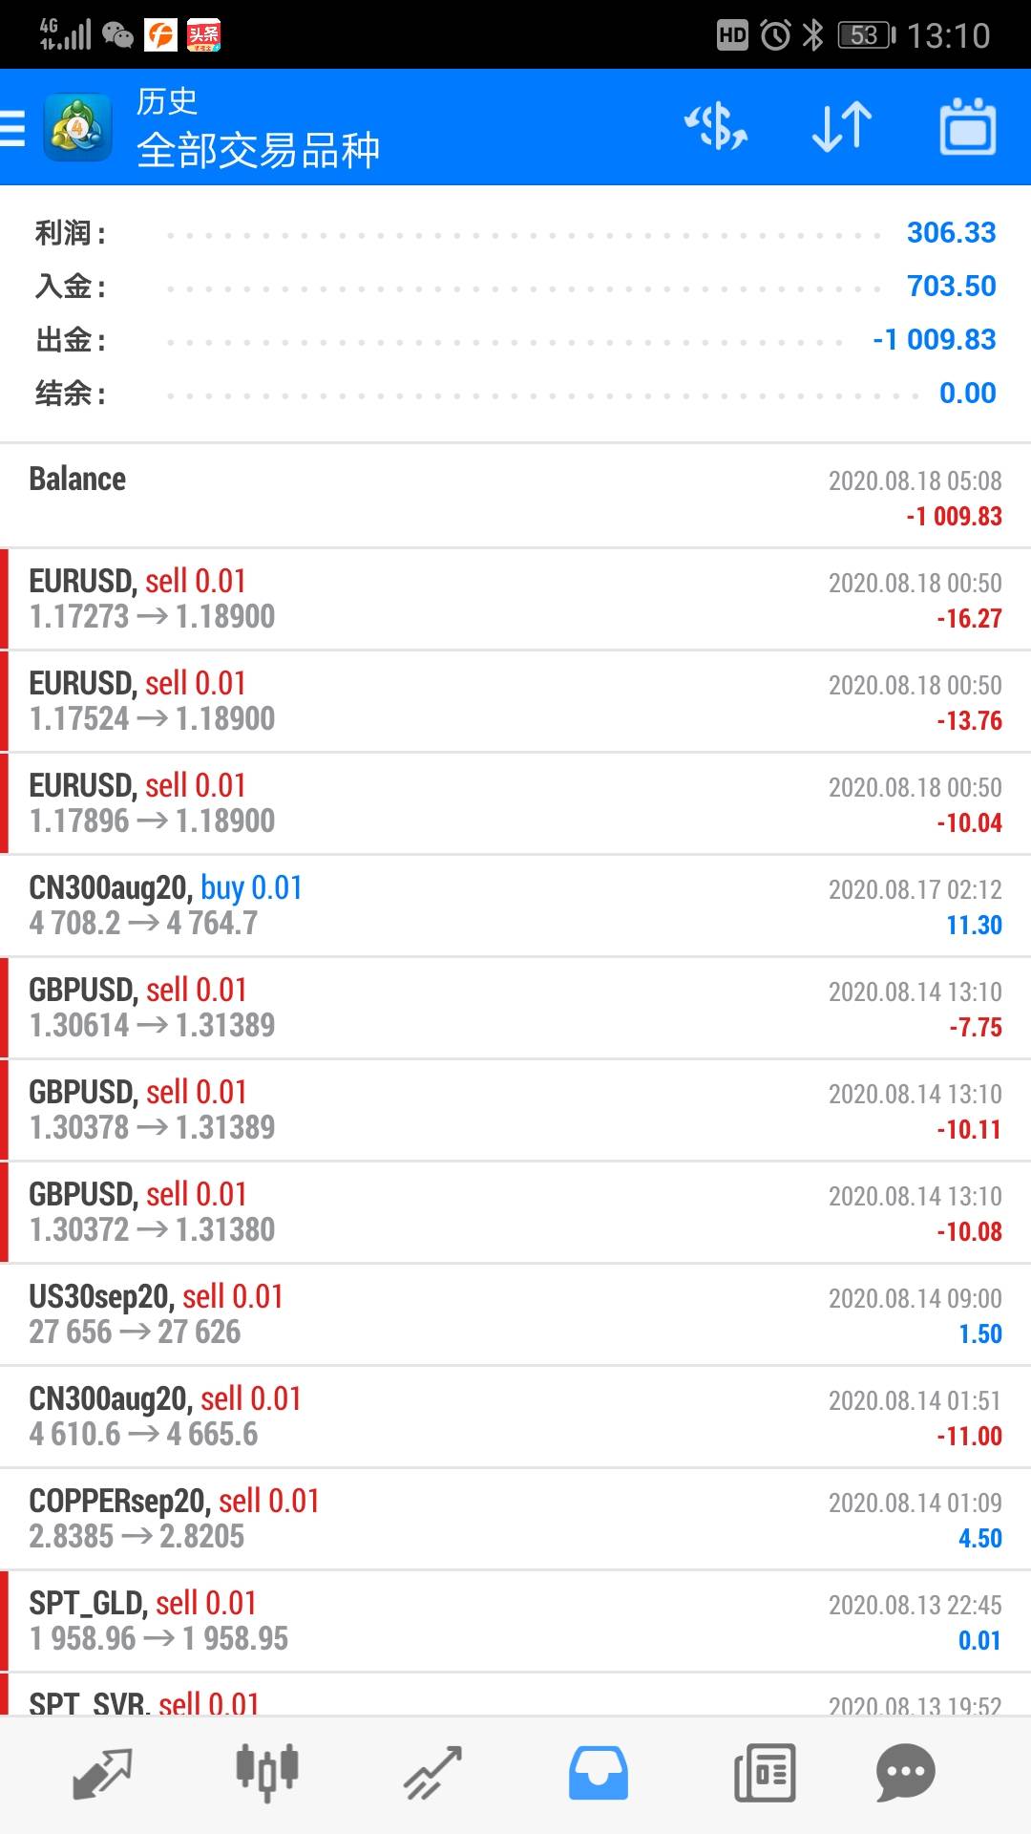Open the symbol filter currency icon
Viewport: 1031px width, 1834px height.
(716, 127)
